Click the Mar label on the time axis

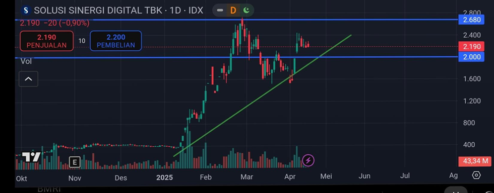(246, 177)
